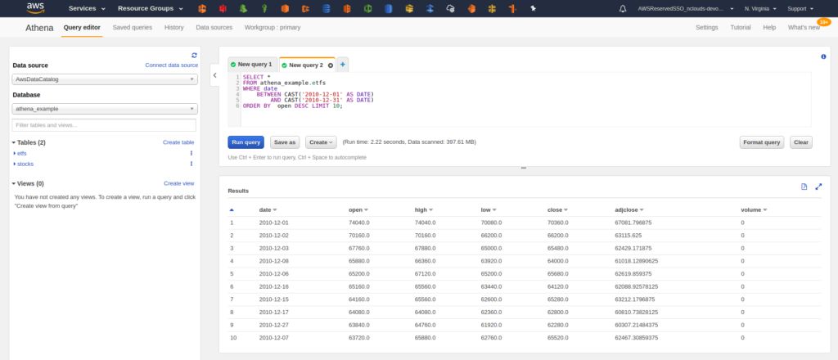
Task: Open the gold hexagon service shortcut
Action: coord(409,8)
